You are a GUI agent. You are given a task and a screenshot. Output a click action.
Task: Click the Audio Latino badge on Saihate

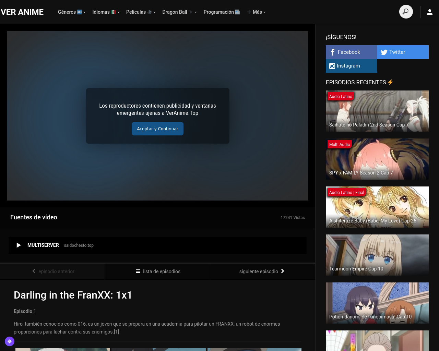[341, 97]
